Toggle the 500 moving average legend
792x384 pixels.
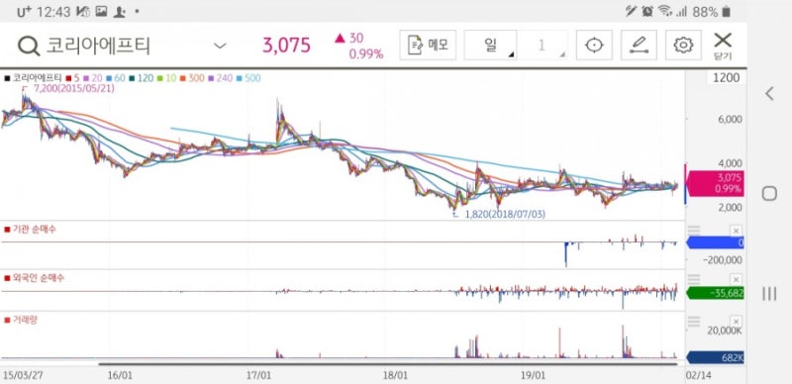[248, 78]
